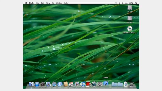Open the Window menu
The height and width of the screenshot is (91, 162).
coord(59,3)
